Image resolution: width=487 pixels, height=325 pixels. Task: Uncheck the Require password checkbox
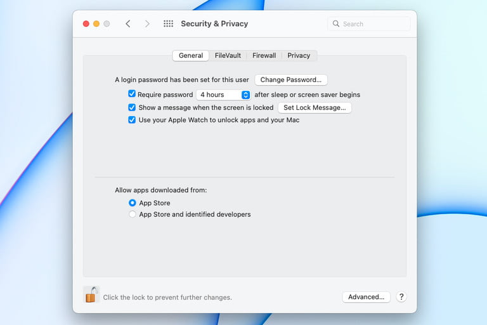point(132,94)
